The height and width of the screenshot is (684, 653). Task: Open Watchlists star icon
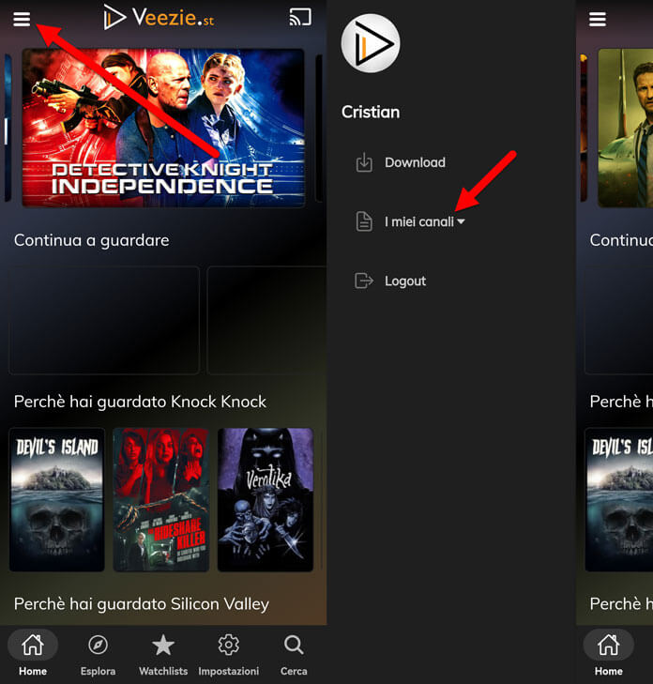(163, 653)
